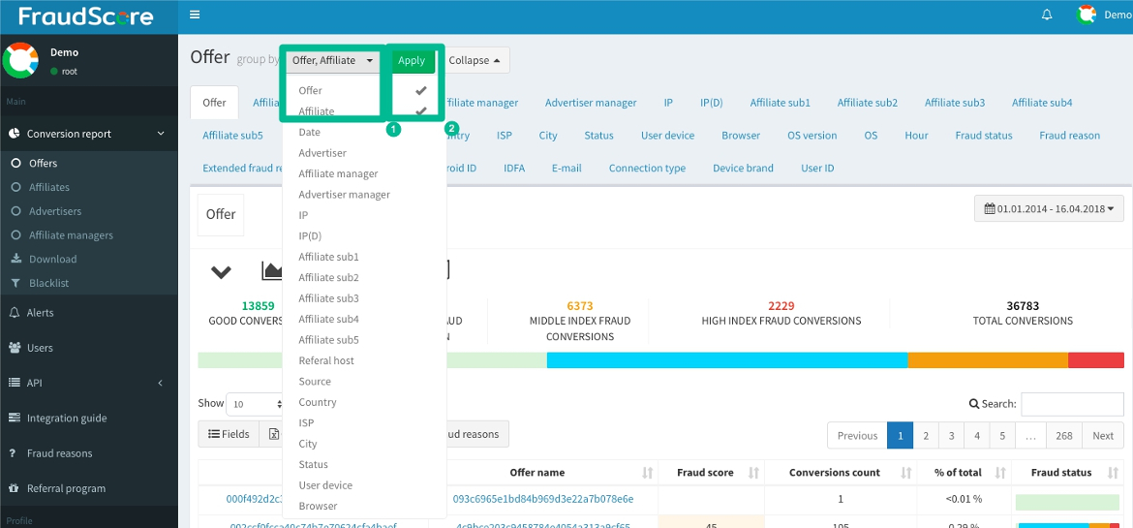Click the Integration guide sidebar icon
This screenshot has height=528, width=1133.
[x=15, y=419]
